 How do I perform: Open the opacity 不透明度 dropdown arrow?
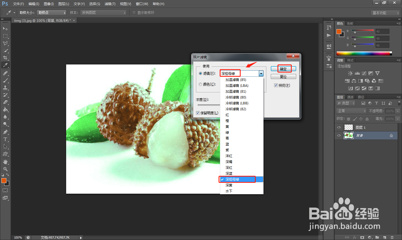[398, 111]
